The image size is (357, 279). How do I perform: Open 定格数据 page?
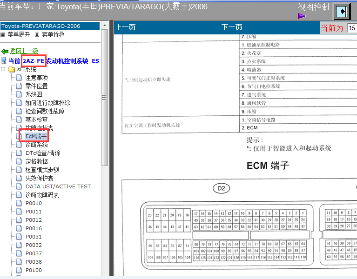(36, 161)
